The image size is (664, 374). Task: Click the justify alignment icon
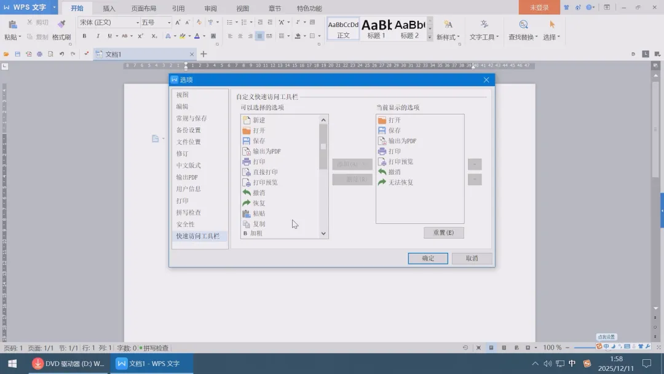tap(259, 36)
